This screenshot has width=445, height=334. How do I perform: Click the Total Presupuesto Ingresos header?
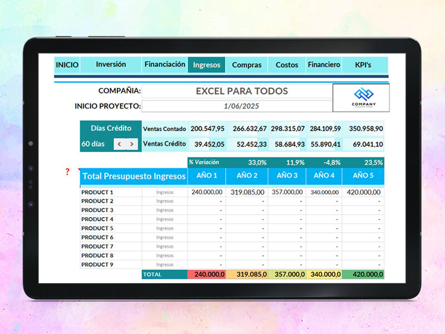click(x=134, y=176)
